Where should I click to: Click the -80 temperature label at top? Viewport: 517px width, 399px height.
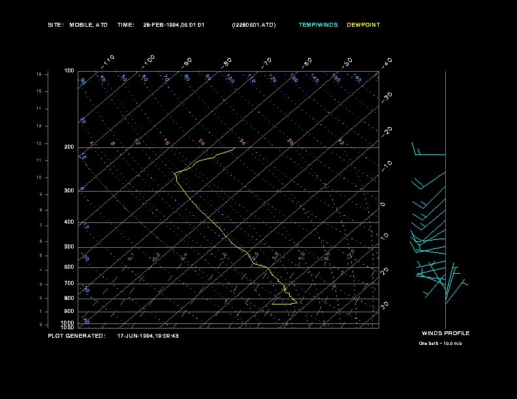tap(227, 63)
